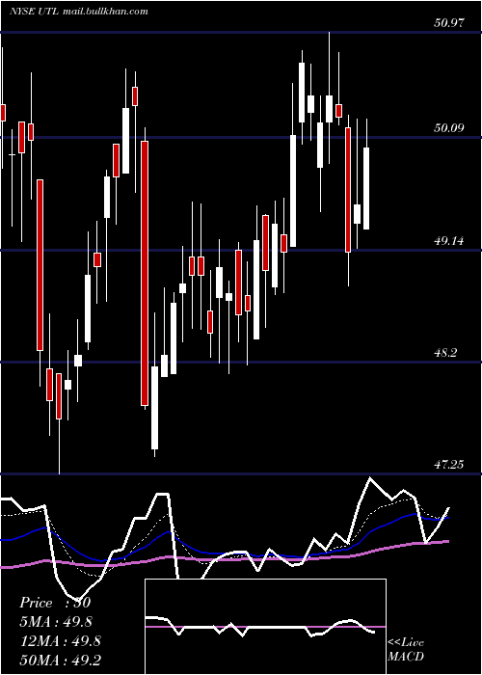This screenshot has height=675, width=482.
Task: Click the NYSE UTL mail.bullkhan.com title text
Action: click(79, 12)
